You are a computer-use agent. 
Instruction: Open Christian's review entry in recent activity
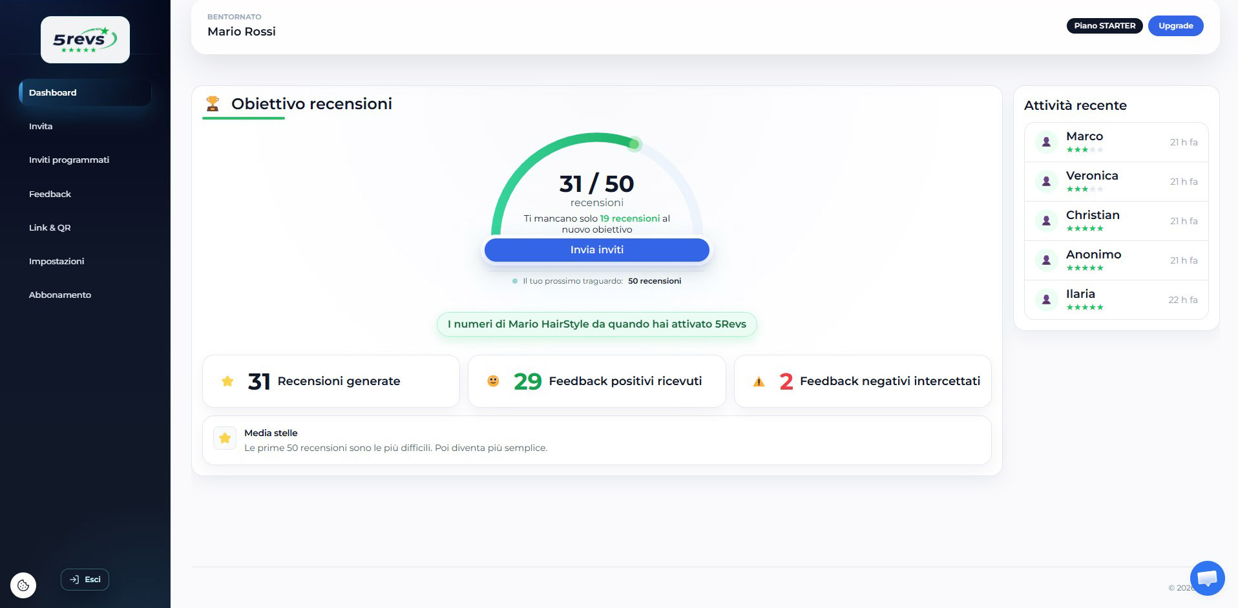1116,221
